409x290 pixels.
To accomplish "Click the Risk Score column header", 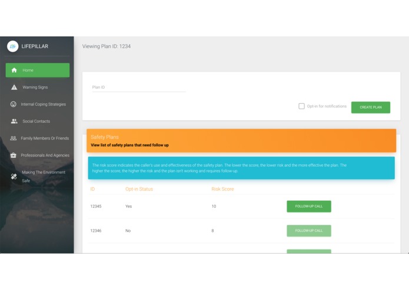I will click(x=222, y=189).
